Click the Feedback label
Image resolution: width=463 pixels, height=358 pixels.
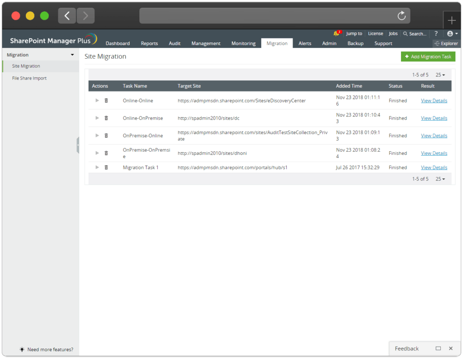[x=406, y=349]
